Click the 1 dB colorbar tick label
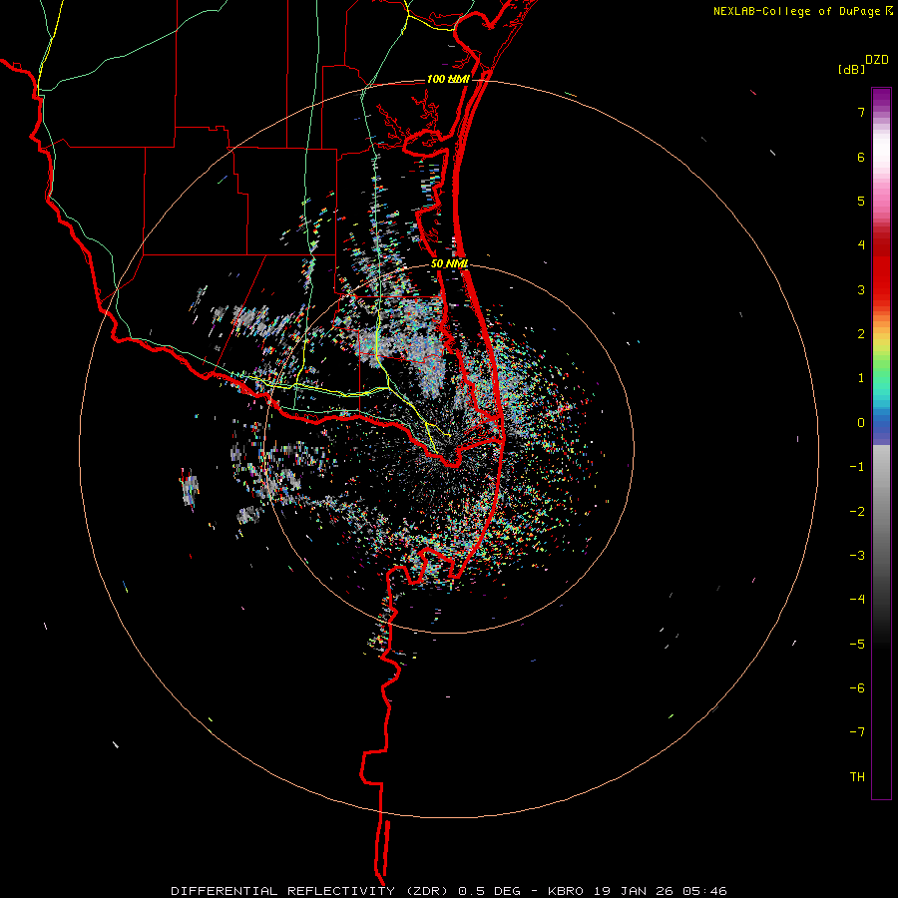The width and height of the screenshot is (898, 898). click(x=861, y=378)
